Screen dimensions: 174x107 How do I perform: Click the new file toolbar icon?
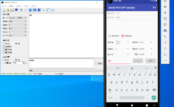[4, 10]
